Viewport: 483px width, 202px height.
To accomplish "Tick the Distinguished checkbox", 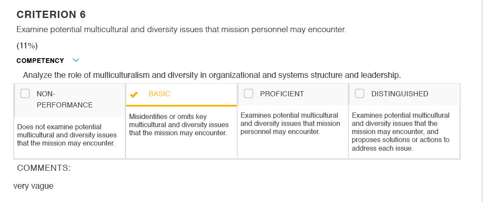I will (x=359, y=93).
